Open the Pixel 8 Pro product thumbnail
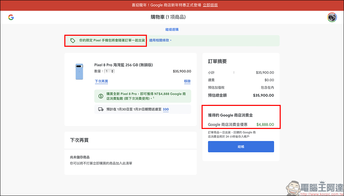344x196 pixels. coord(79,72)
